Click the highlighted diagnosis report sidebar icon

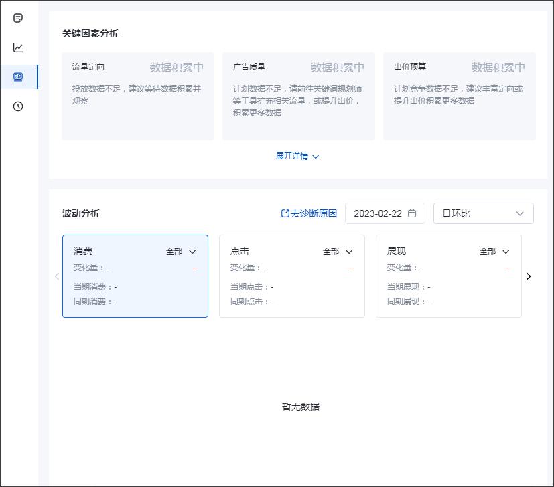[18, 77]
